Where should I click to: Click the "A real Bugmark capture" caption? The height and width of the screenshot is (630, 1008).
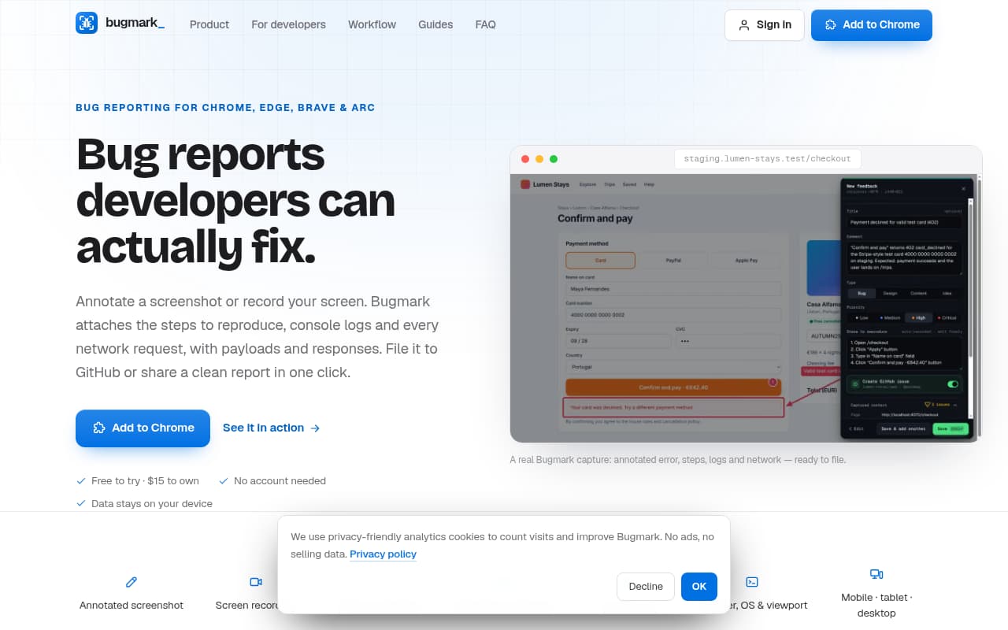pyautogui.click(x=678, y=460)
